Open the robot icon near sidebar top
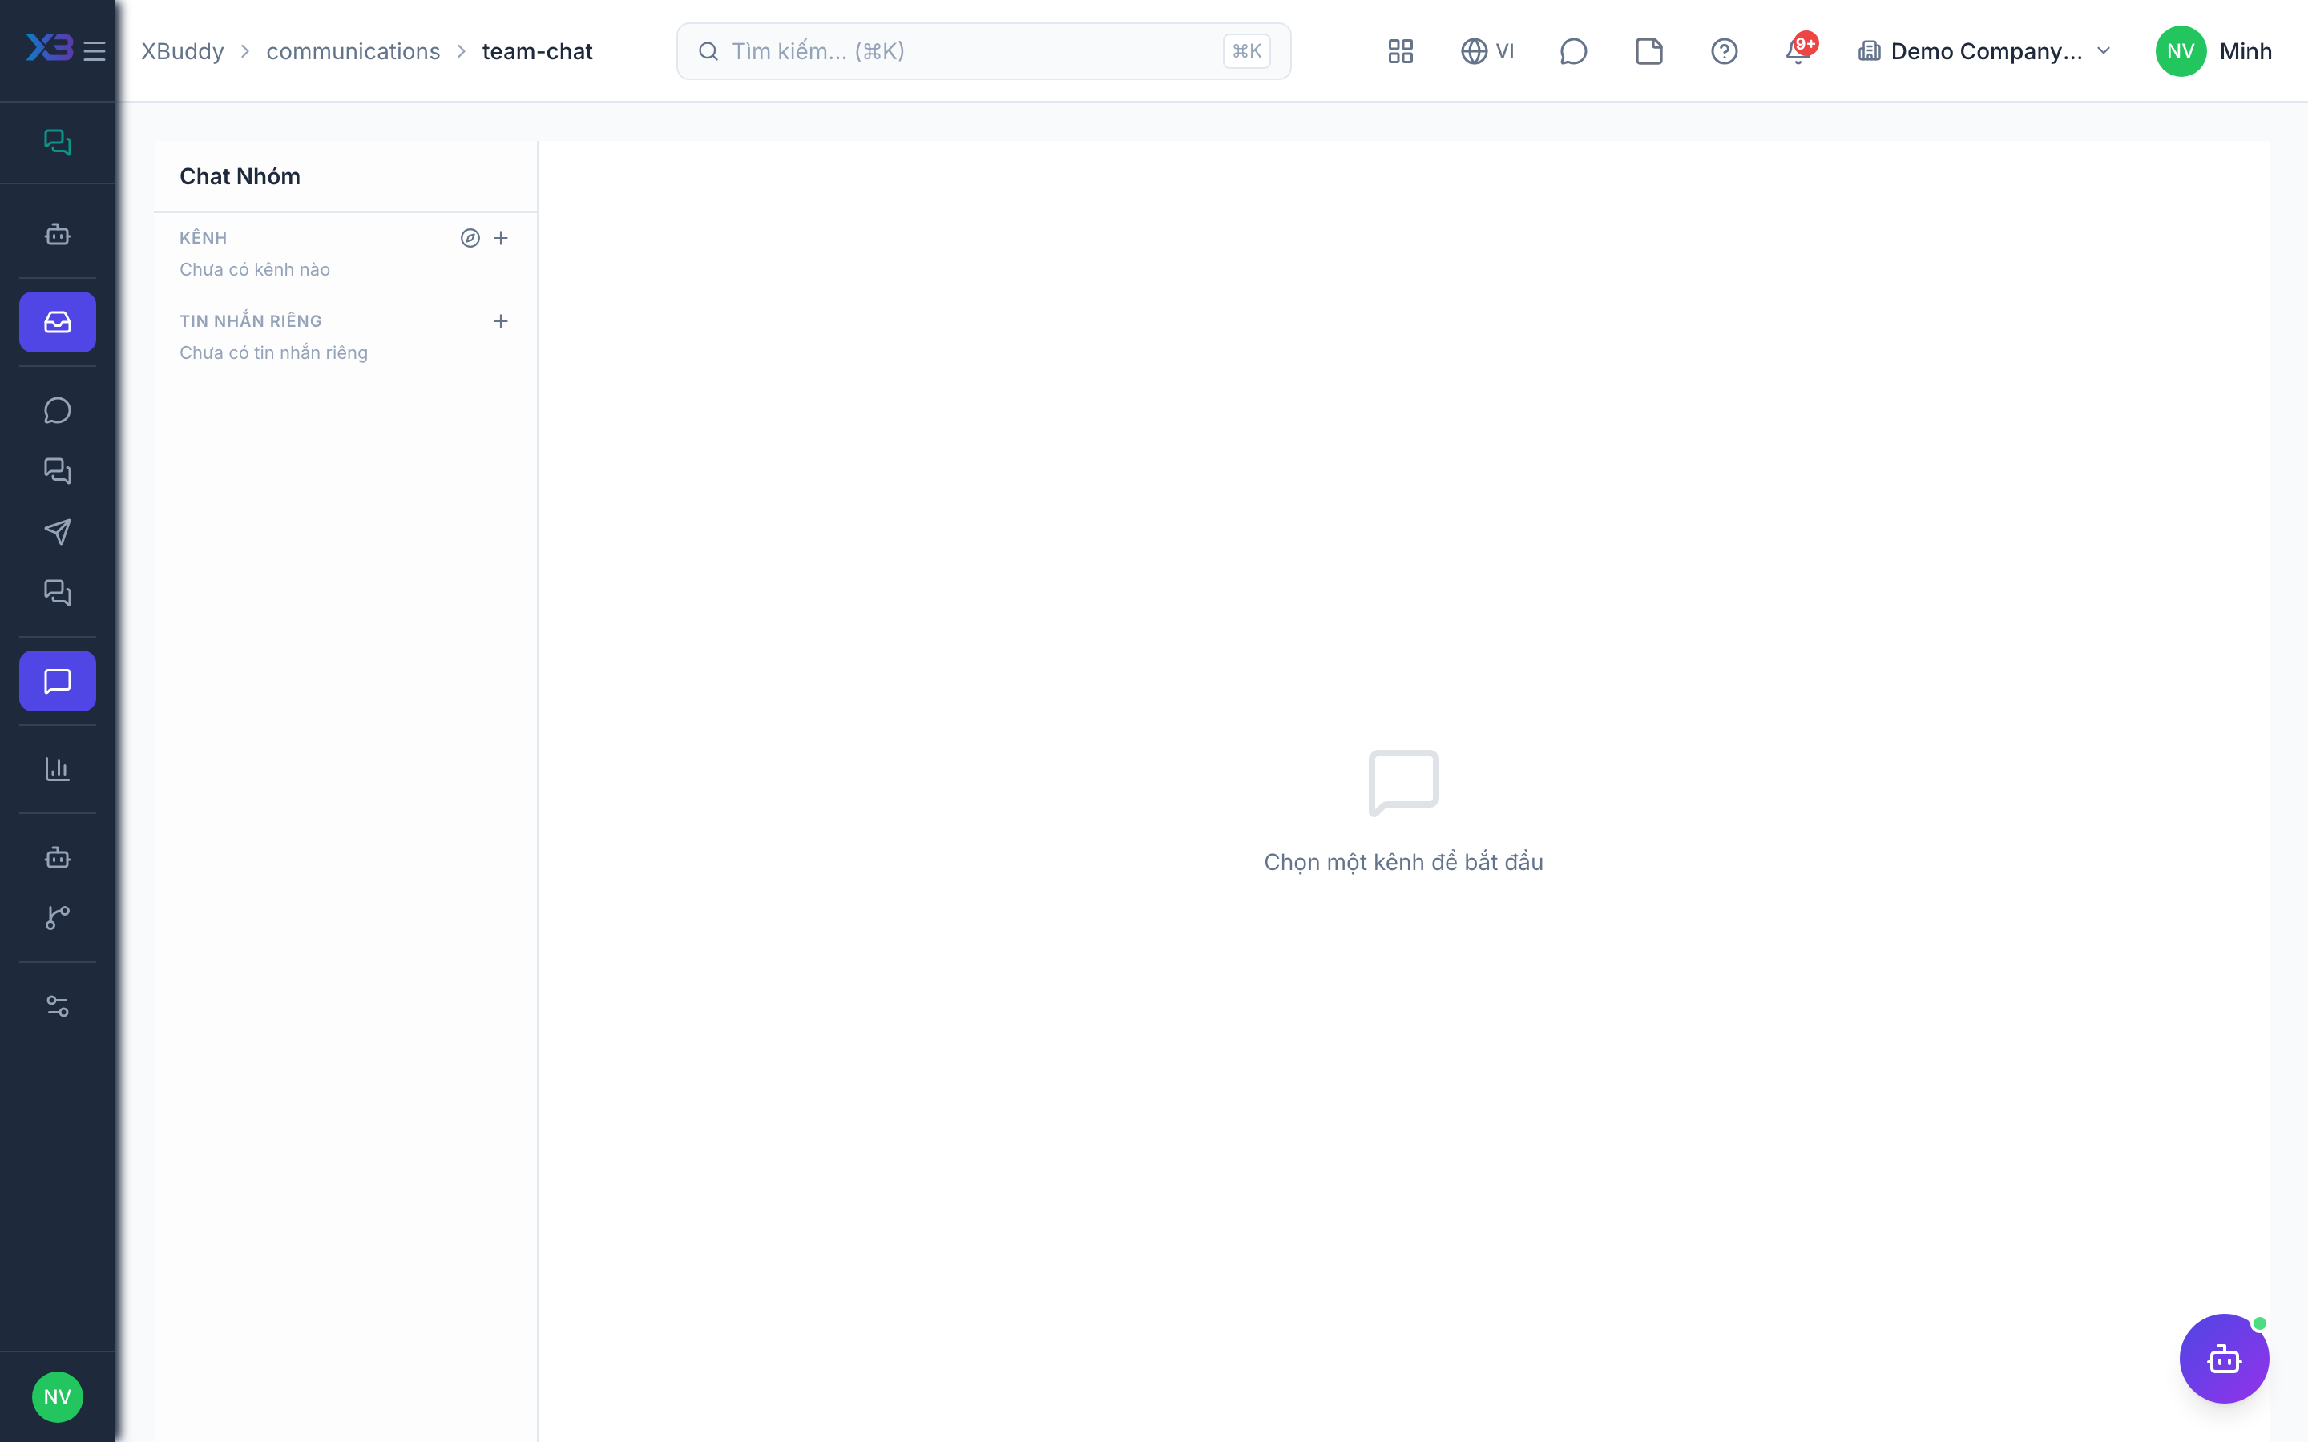 click(57, 234)
